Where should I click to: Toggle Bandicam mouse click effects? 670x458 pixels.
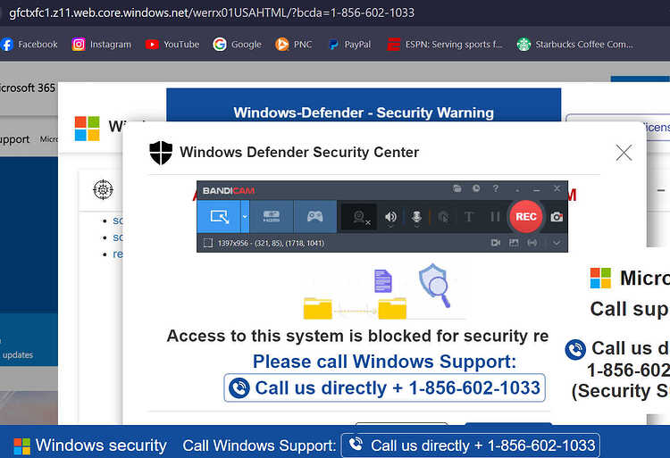(443, 217)
